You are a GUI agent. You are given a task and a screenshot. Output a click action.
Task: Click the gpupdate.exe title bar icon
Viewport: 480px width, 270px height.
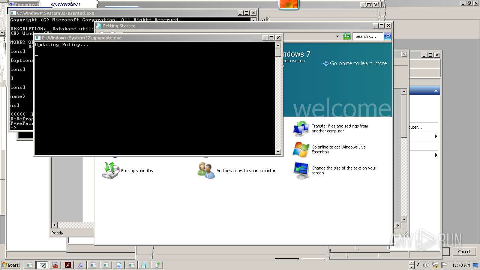pos(38,38)
